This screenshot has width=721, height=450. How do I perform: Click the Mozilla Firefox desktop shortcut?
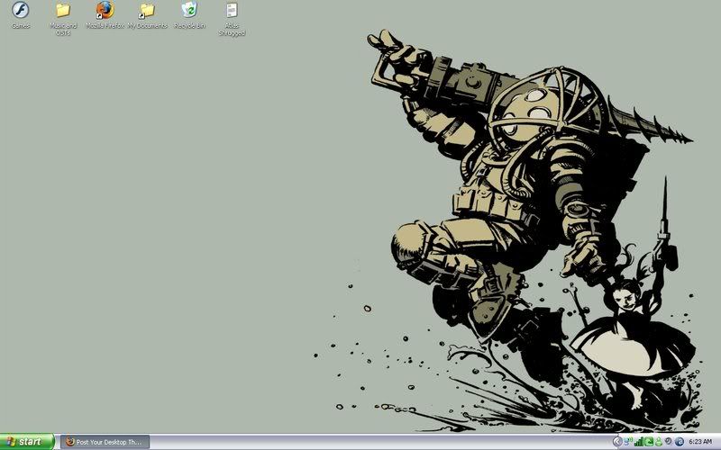pos(105,11)
